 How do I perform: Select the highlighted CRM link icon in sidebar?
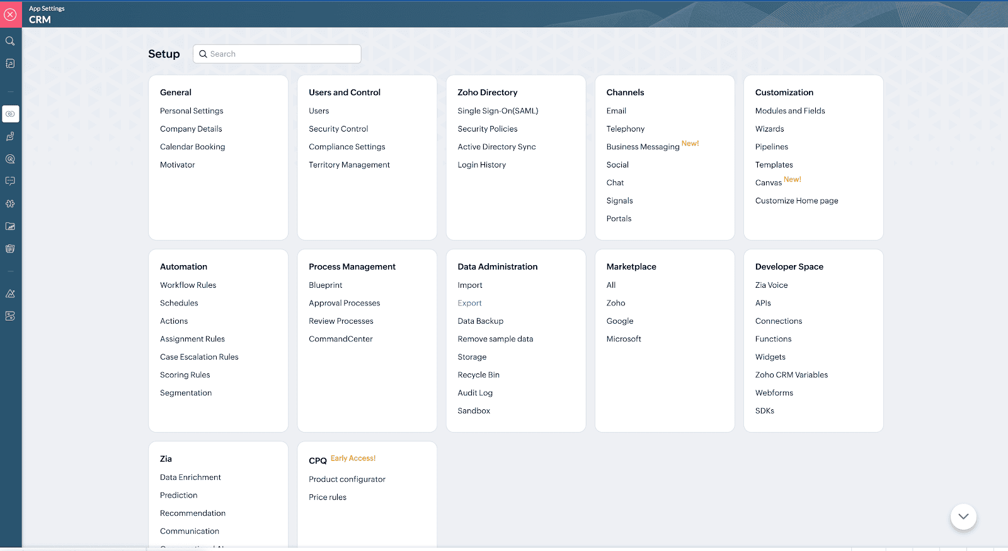click(11, 114)
